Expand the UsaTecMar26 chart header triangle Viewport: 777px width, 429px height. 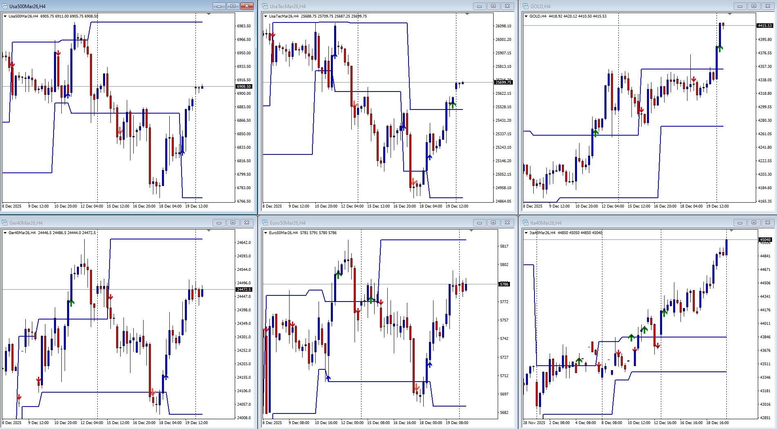(265, 16)
